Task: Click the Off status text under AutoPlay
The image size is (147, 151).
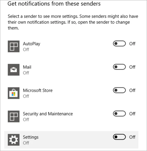Action: 26,49
